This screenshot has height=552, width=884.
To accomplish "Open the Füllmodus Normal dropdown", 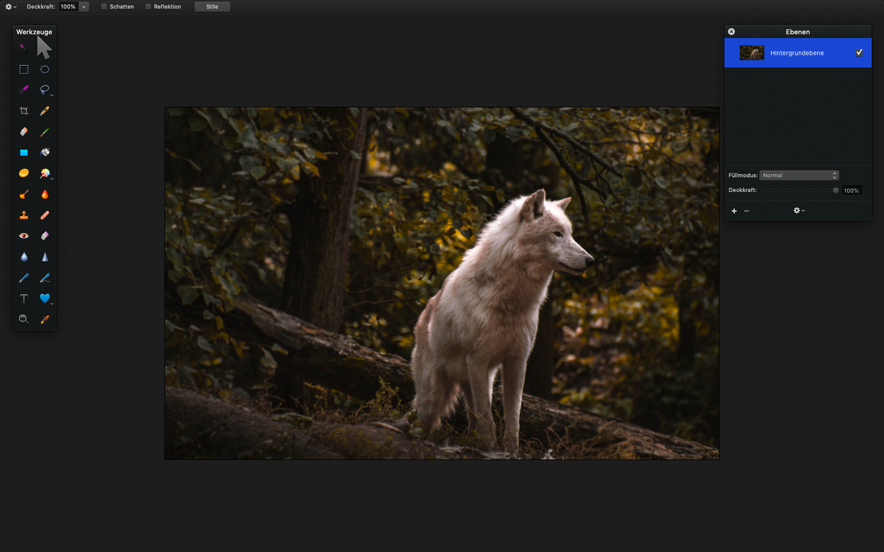I will [799, 175].
